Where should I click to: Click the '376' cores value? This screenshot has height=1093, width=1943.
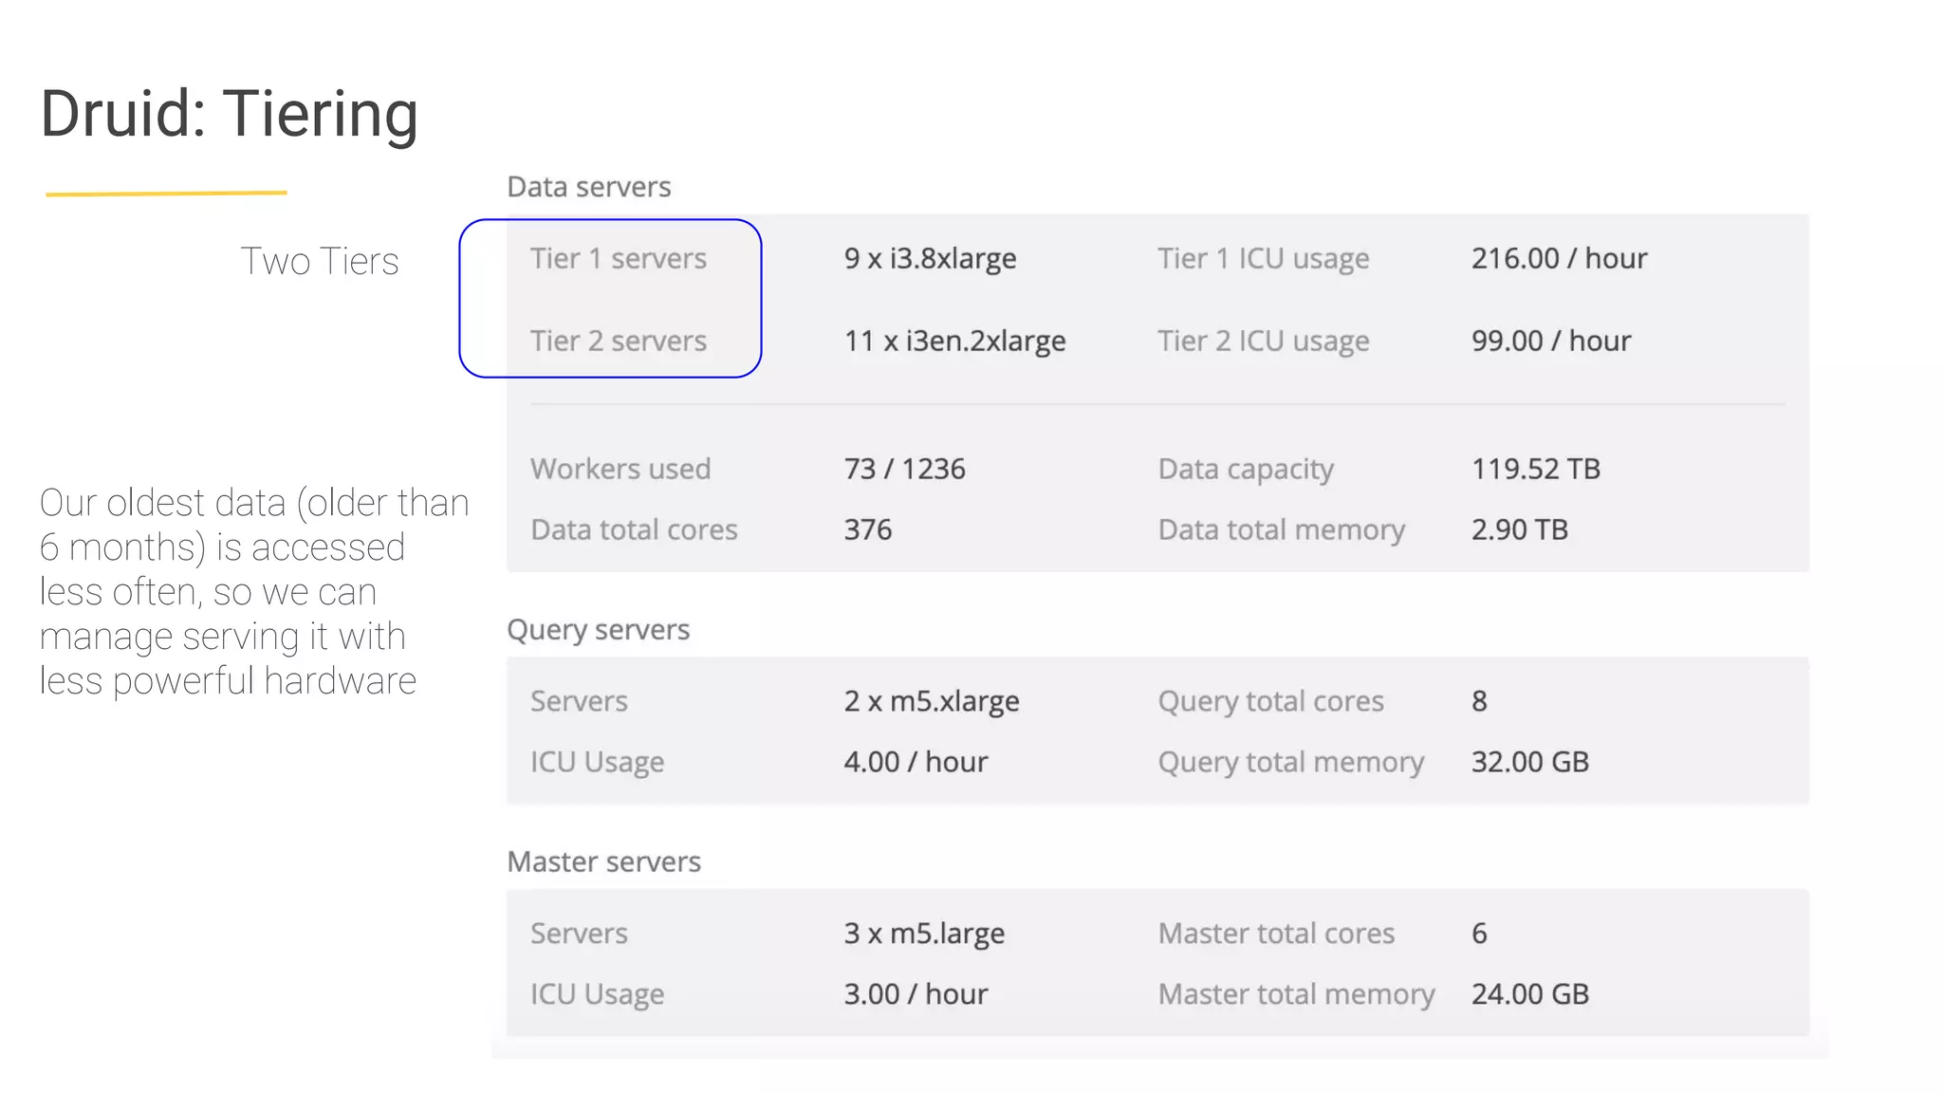point(868,529)
